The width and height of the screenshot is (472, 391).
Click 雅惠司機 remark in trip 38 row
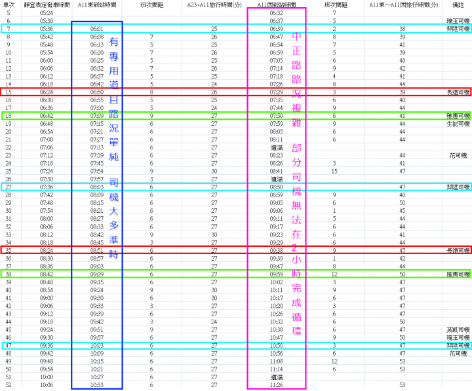(458, 274)
